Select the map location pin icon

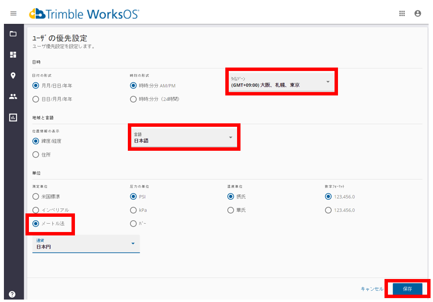[13, 75]
